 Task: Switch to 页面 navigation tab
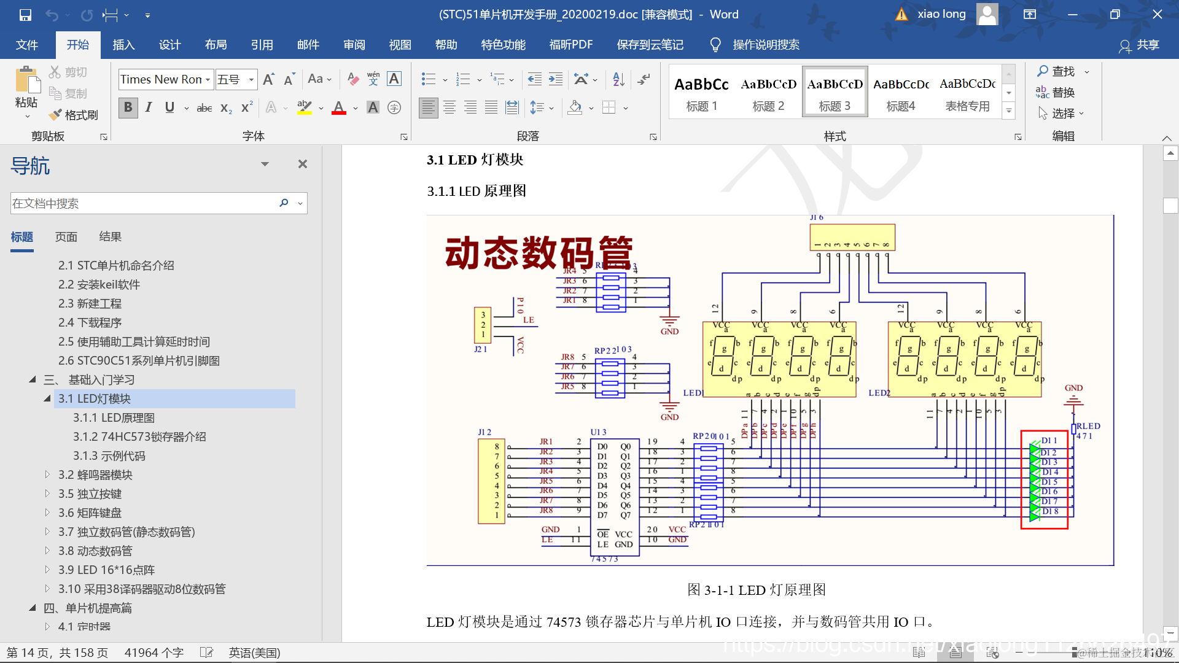coord(66,237)
